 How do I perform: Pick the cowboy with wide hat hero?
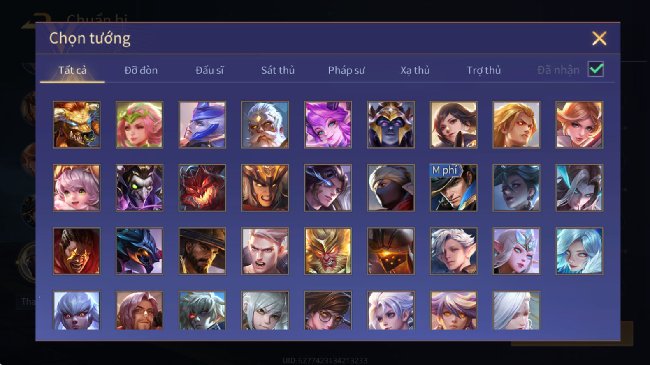point(202,251)
